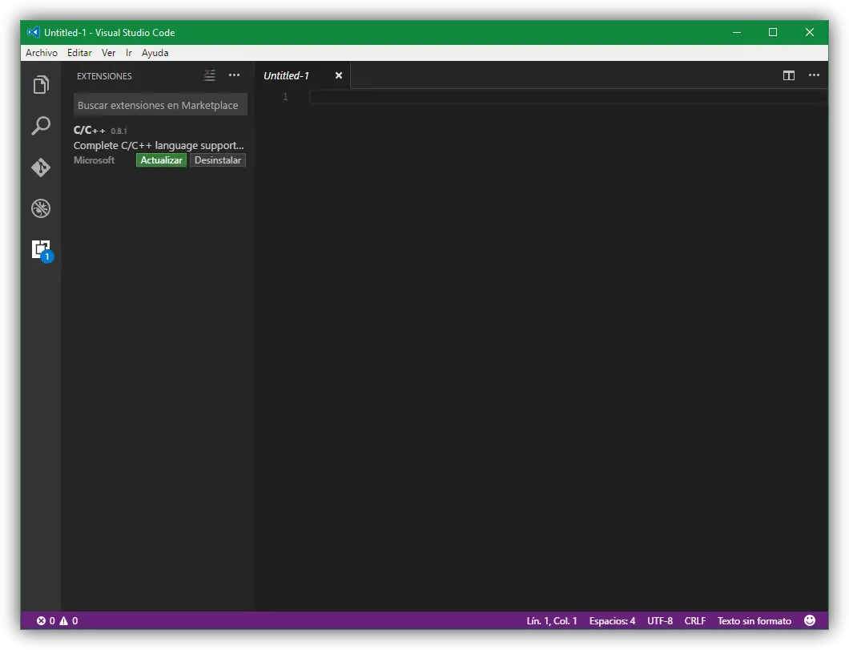The image size is (849, 650).
Task: Send feedback via the smiley icon
Action: pos(810,621)
